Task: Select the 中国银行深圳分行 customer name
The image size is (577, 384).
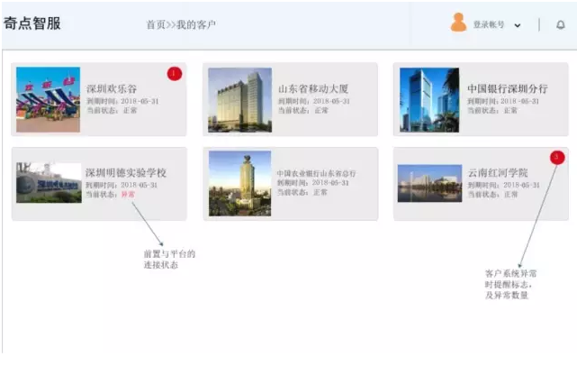Action: click(508, 89)
